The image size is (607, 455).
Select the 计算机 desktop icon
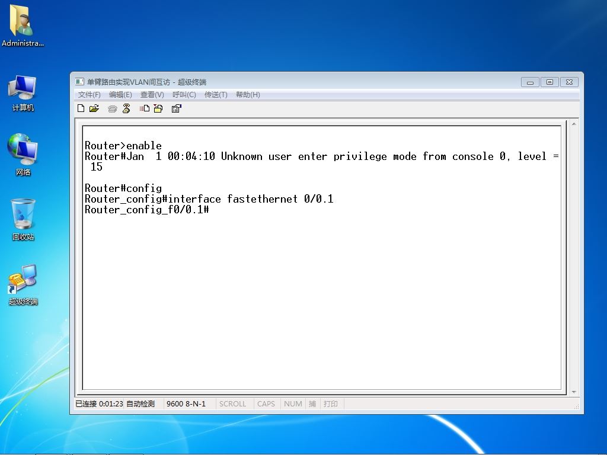coord(23,93)
